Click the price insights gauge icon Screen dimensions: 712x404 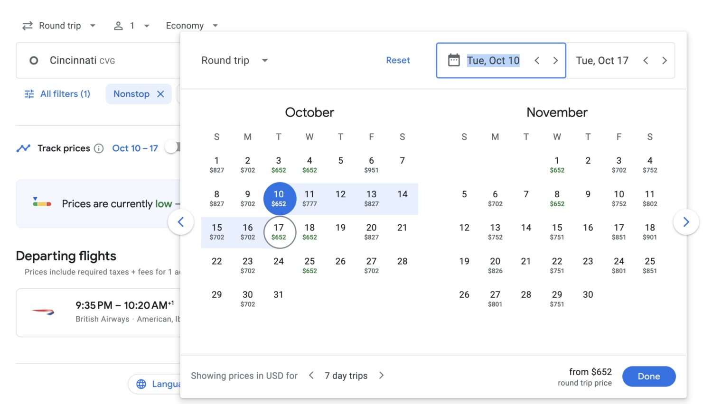(x=40, y=203)
